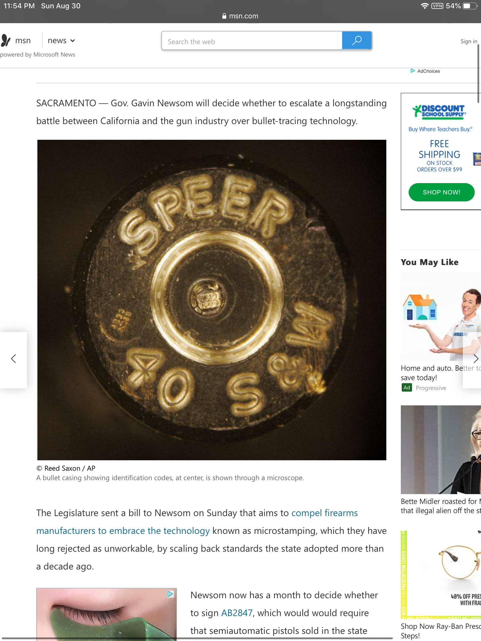Screen dimensions: 481x641
Task: Open the AdChoices icon
Action: pos(413,71)
